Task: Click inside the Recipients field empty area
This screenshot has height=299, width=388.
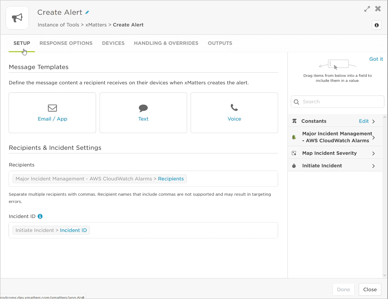Action: pos(232,179)
